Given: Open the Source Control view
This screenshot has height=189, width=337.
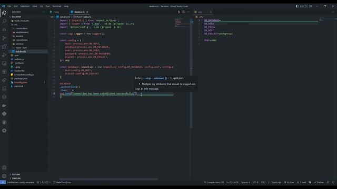Looking at the screenshot, I should coord(4,38).
